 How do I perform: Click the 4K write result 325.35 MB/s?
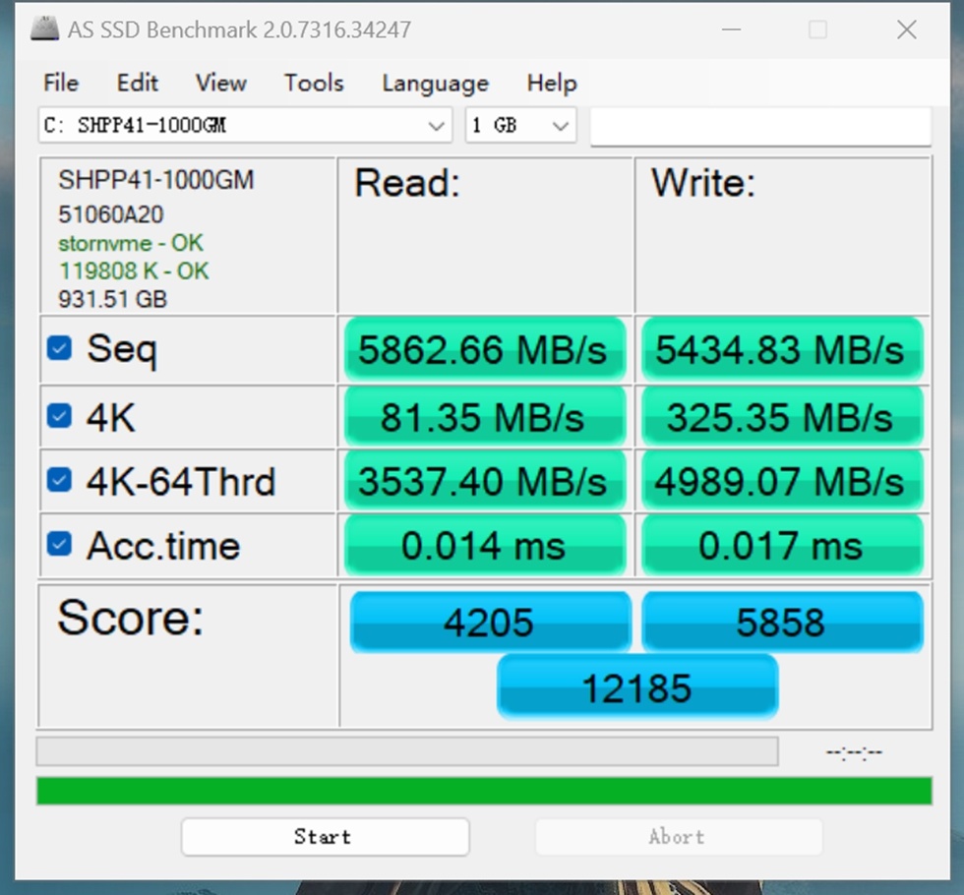pyautogui.click(x=782, y=417)
